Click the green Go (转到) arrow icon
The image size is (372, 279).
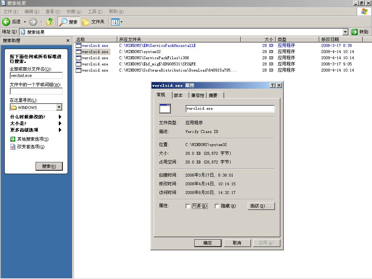click(355, 32)
